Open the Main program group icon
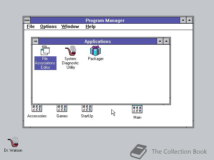Image resolution: width=214 pixels, height=160 pixels. click(137, 109)
